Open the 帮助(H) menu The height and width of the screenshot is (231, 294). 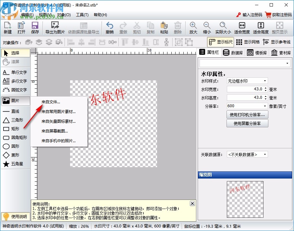point(100,15)
